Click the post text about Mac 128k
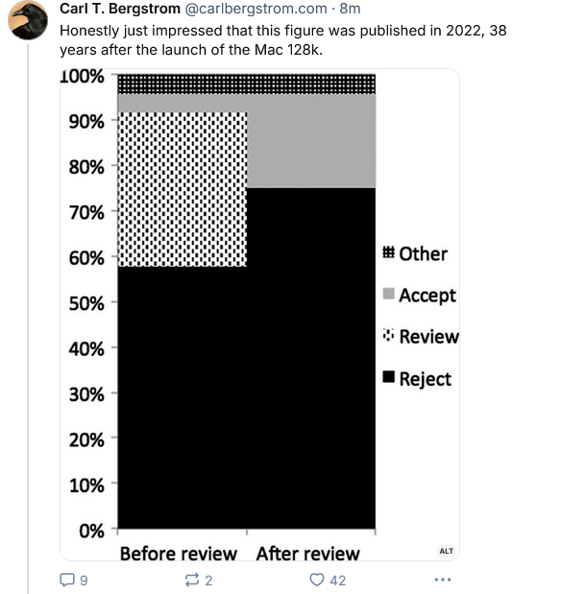Viewport: 561px width, 594px height. click(x=283, y=40)
